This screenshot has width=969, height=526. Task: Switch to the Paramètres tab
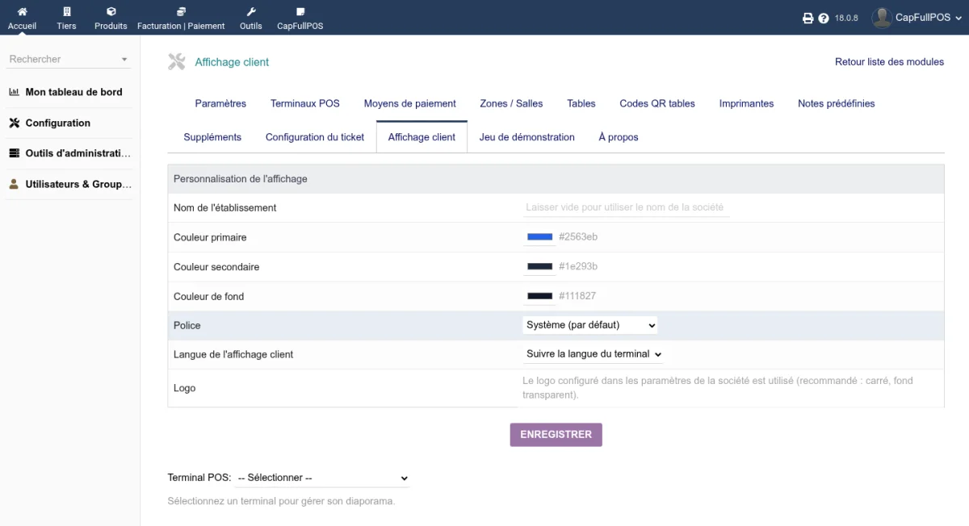220,103
